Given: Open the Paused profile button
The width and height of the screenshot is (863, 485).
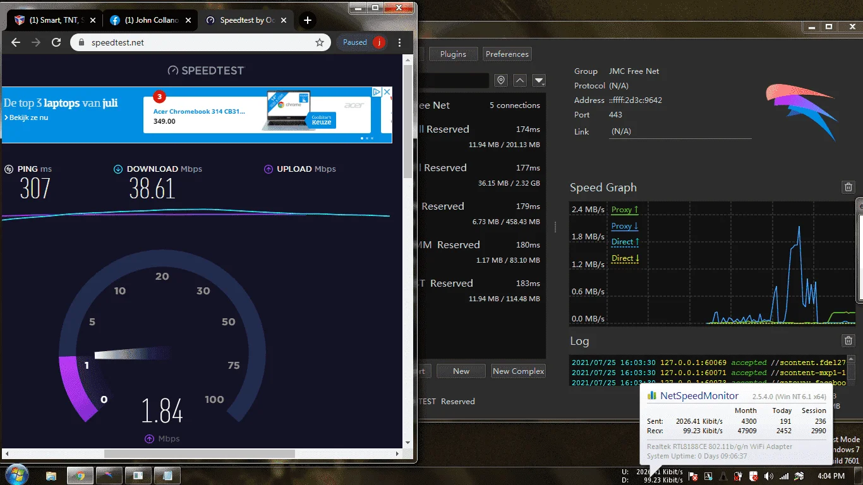Looking at the screenshot, I should 361,42.
